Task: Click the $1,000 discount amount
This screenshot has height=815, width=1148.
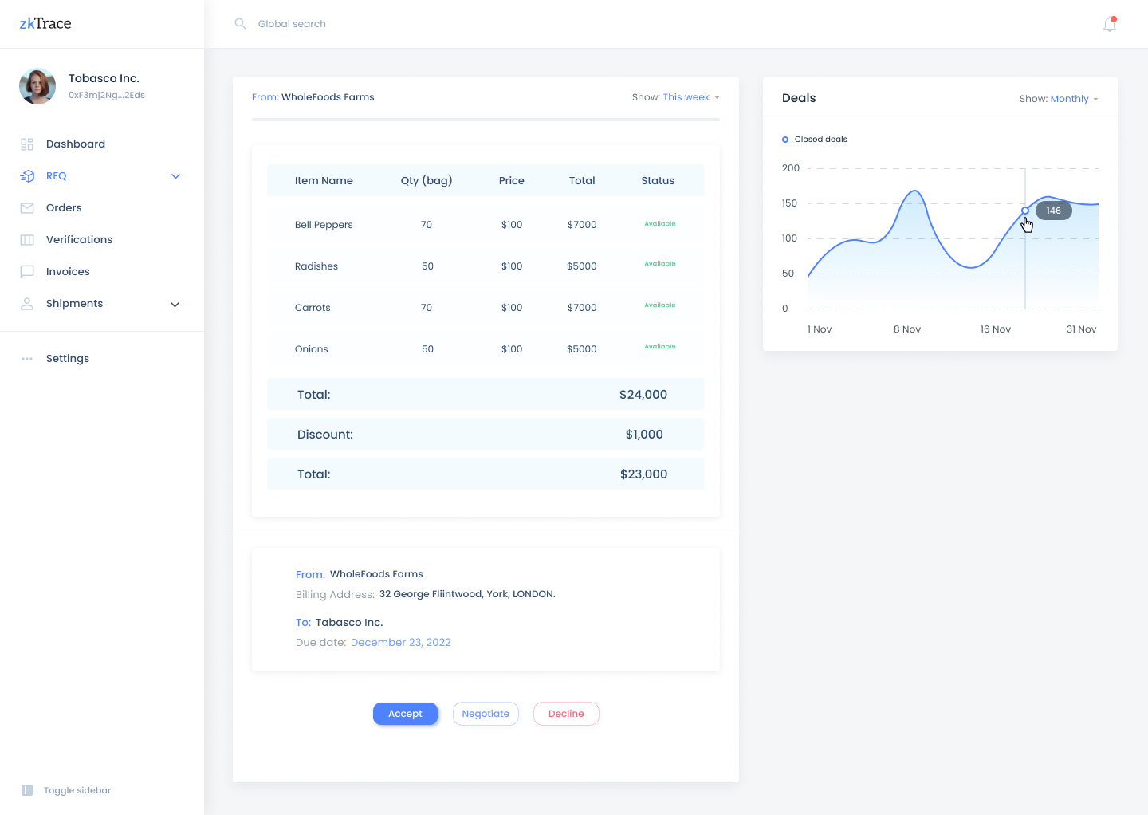Action: click(644, 435)
